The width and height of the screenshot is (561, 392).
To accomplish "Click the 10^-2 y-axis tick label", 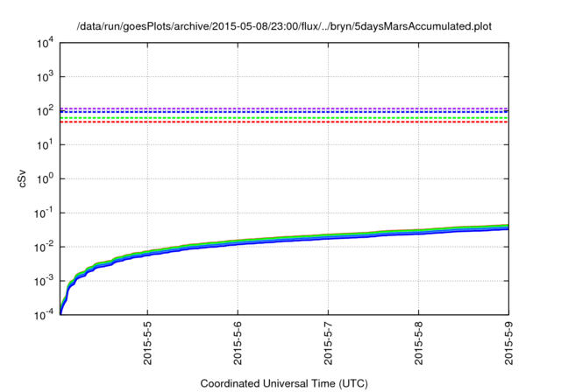I will point(43,247).
